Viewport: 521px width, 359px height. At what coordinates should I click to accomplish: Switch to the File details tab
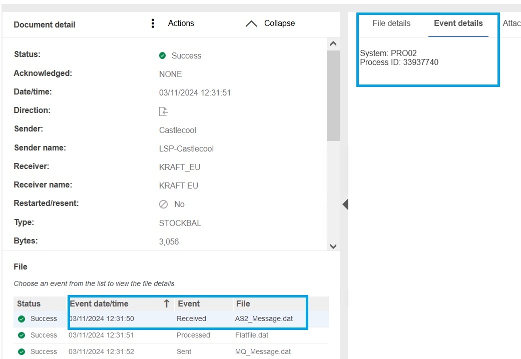pyautogui.click(x=391, y=23)
